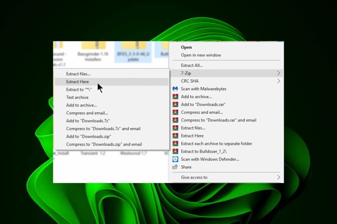Expand the Give access to submenu arrow
Screen dimensions: 337x224
tap(278, 177)
